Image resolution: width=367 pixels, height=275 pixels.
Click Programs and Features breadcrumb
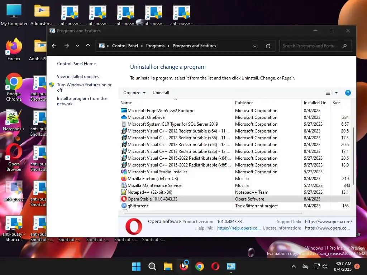(194, 46)
